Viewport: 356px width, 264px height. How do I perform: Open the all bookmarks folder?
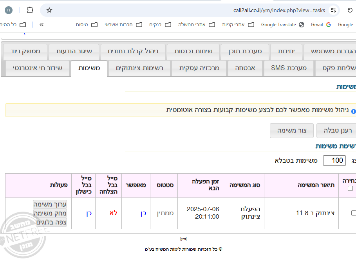pyautogui.click(x=13, y=25)
